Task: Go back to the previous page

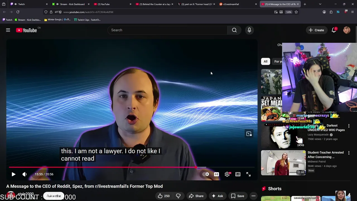Action: (4, 12)
